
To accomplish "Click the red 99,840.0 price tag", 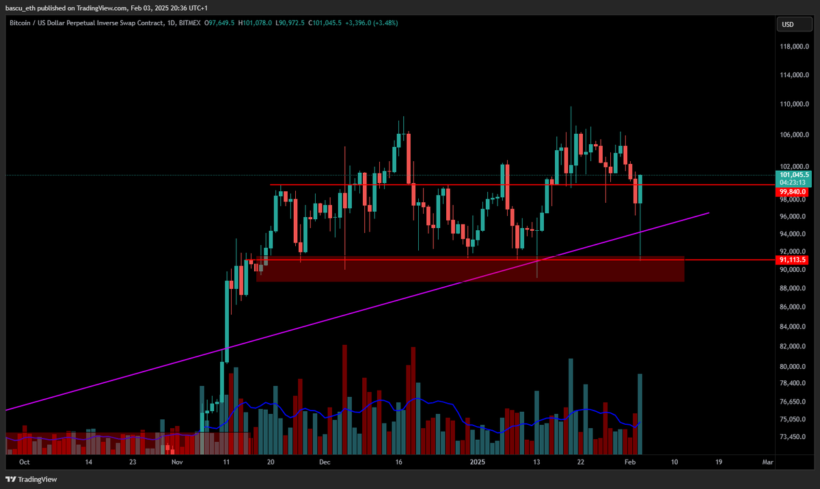I will click(793, 192).
